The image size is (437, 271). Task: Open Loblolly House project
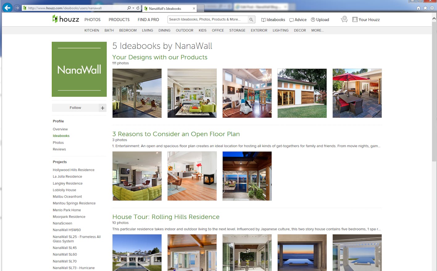pyautogui.click(x=64, y=190)
